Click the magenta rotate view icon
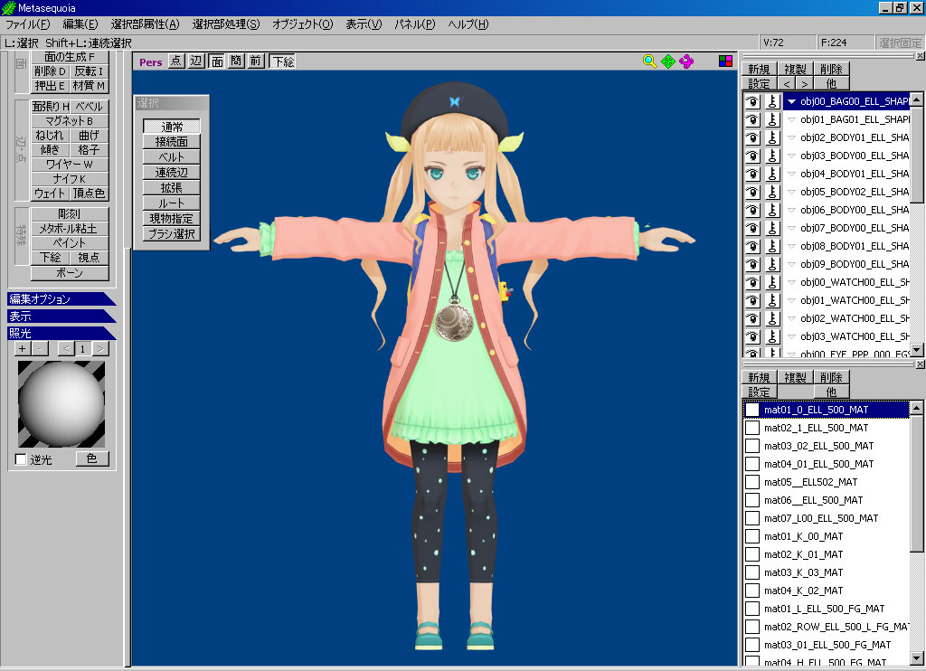The image size is (926, 671). [686, 61]
